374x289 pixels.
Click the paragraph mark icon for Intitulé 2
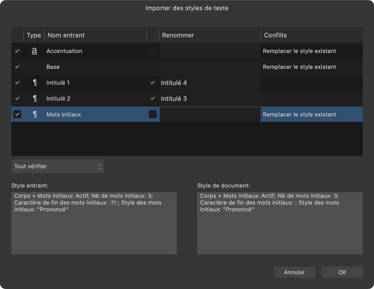tap(35, 98)
